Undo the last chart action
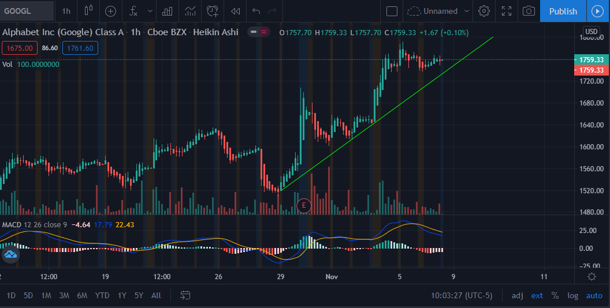The image size is (610, 308). pos(256,11)
